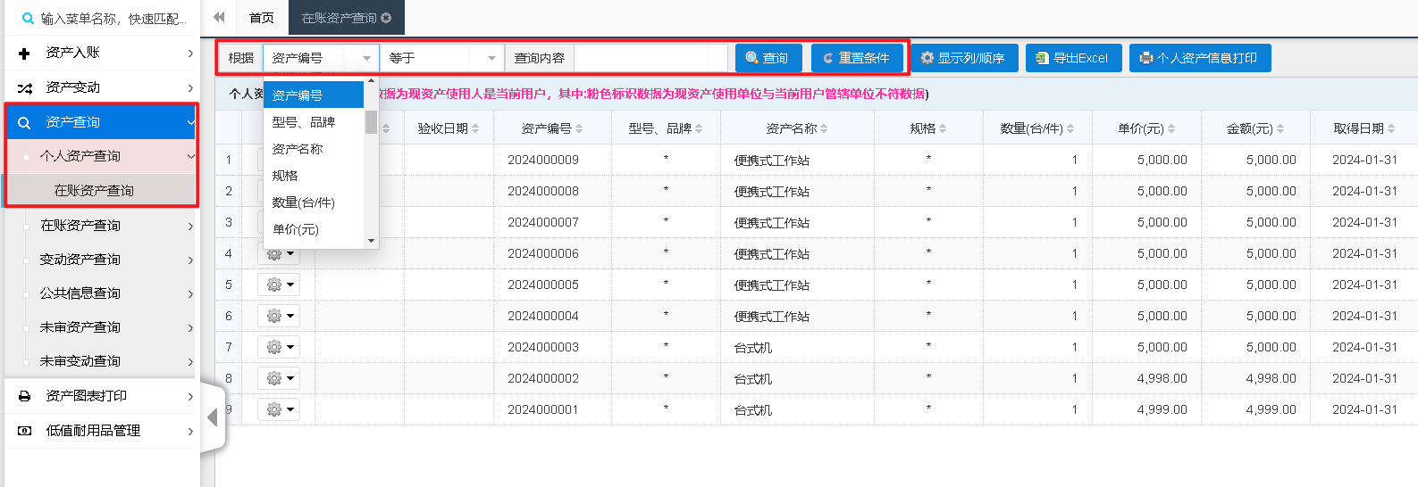
Task: Click the double-arrow tab scroll left icon
Action: point(219,17)
